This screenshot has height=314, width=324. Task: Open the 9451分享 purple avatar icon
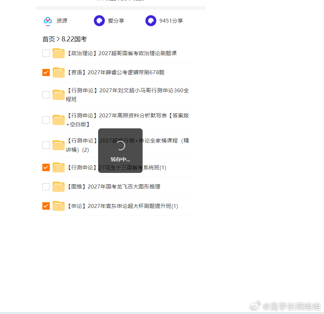coord(151,21)
